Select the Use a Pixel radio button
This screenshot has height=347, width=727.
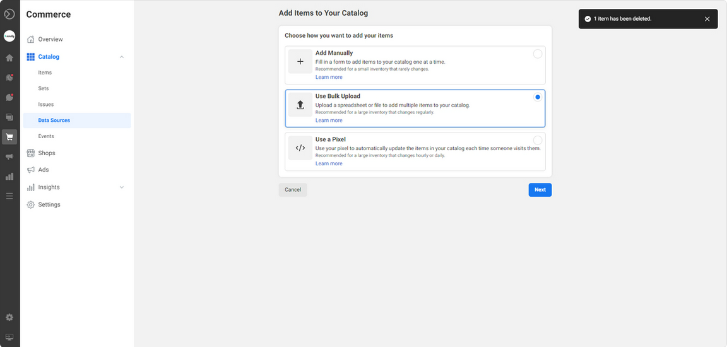538,140
